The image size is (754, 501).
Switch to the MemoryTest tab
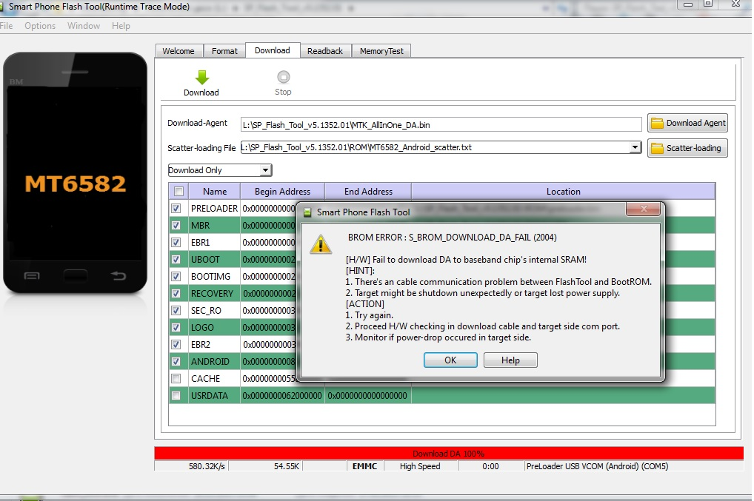(381, 51)
